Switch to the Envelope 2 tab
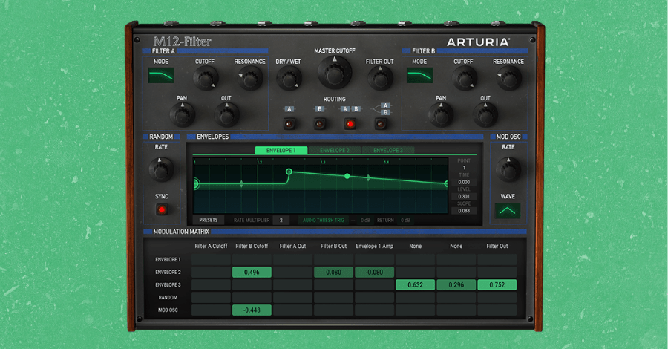The height and width of the screenshot is (349, 668). click(x=335, y=151)
